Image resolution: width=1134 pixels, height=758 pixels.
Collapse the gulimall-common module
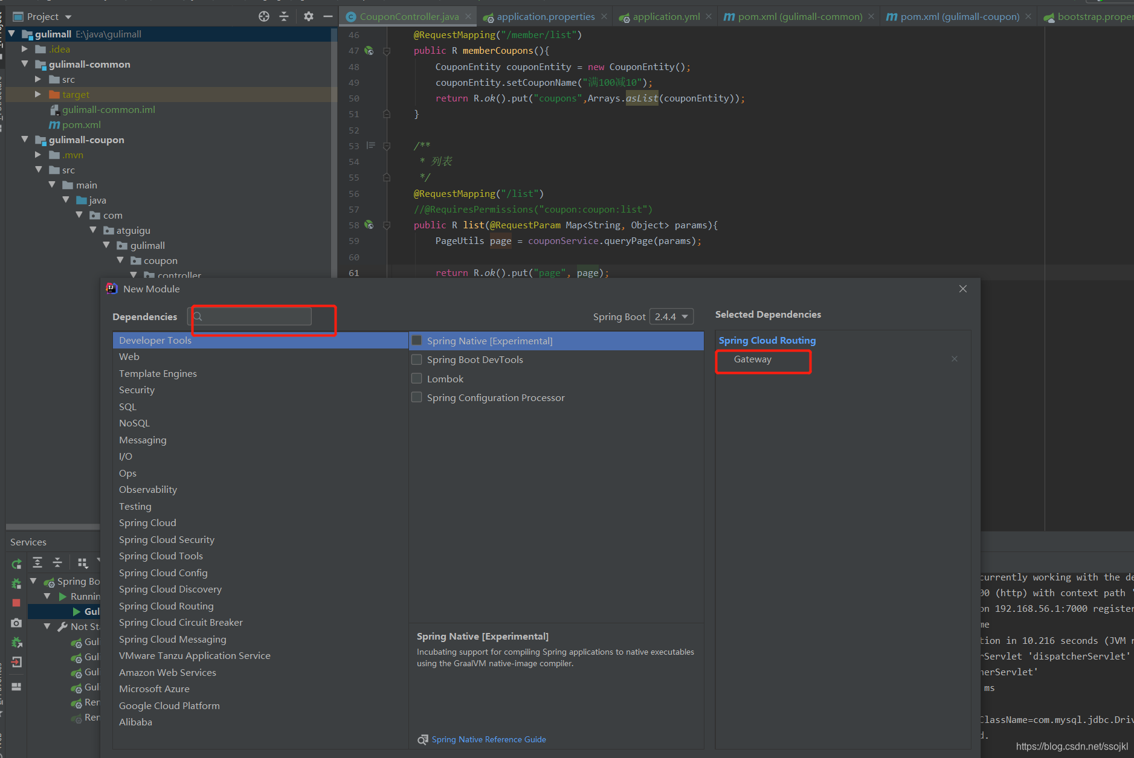25,64
